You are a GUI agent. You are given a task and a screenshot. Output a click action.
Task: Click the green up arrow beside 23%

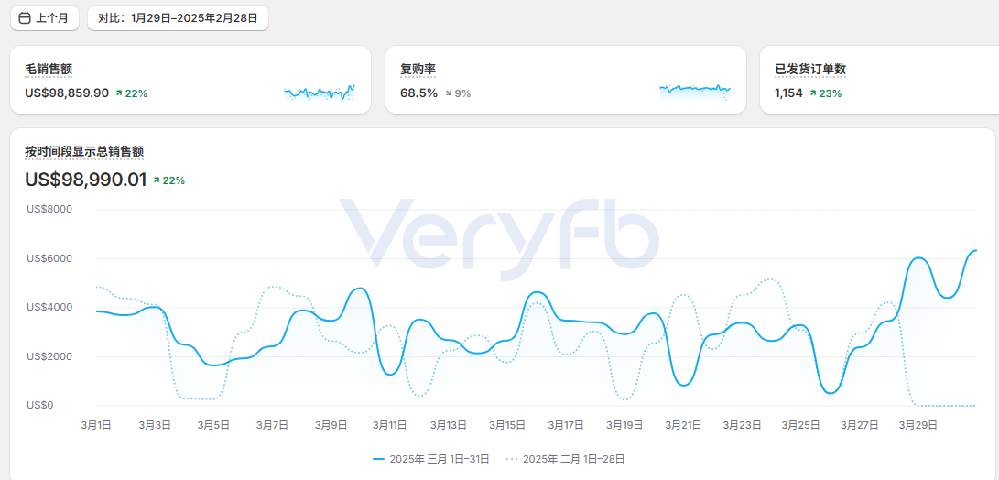(813, 93)
